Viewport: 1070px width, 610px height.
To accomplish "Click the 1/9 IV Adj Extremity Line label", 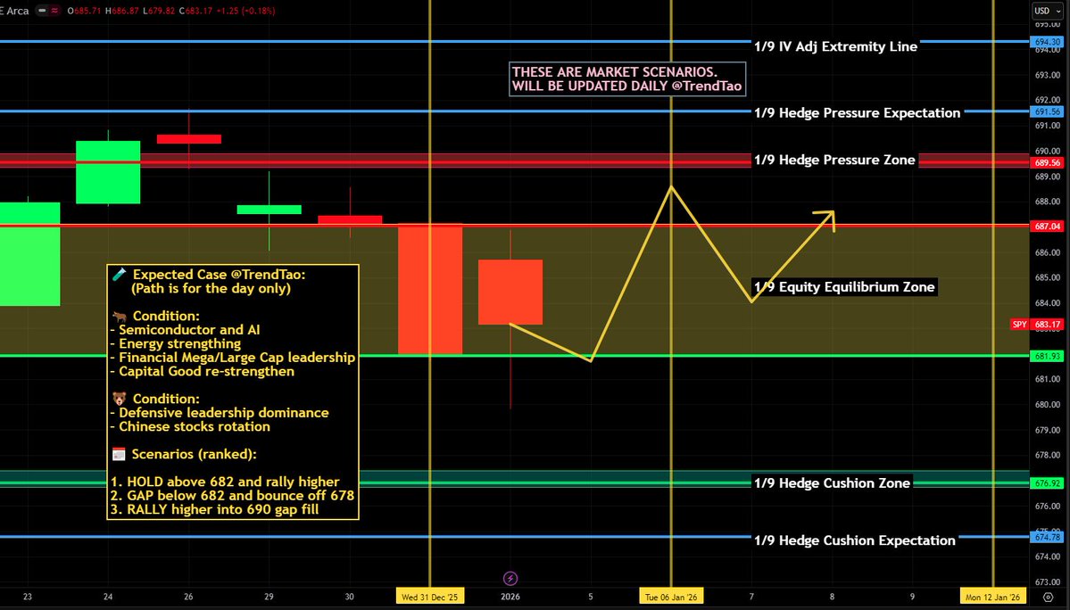I will [835, 46].
